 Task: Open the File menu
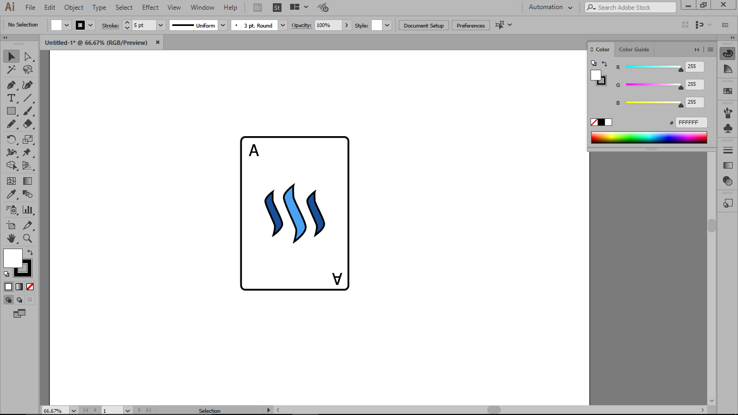point(30,8)
